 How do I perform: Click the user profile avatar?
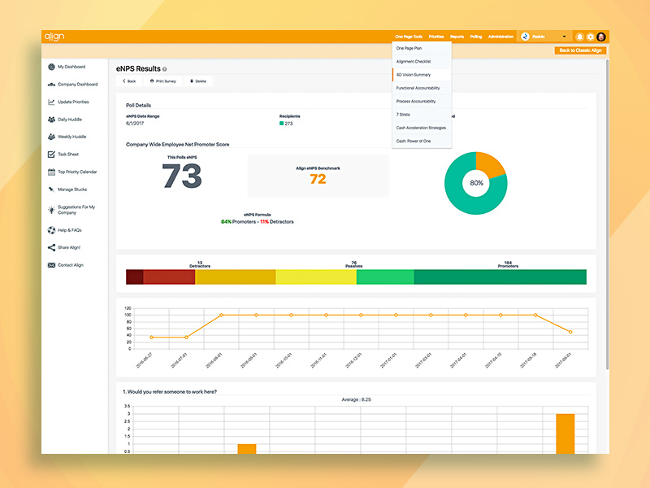[601, 37]
